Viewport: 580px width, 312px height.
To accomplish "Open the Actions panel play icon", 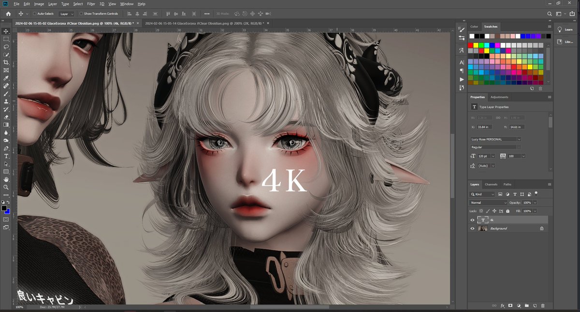I will pyautogui.click(x=462, y=79).
